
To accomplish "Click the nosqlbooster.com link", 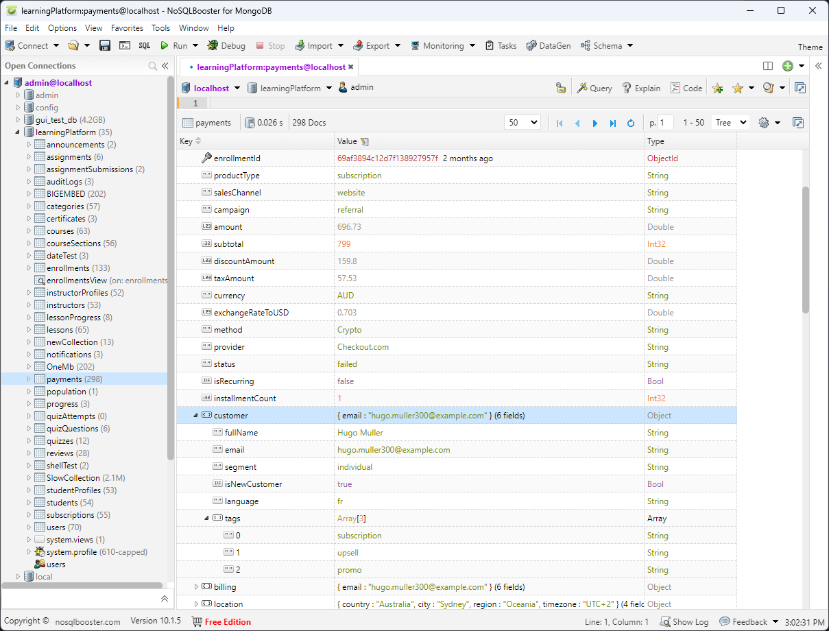I will coord(88,621).
